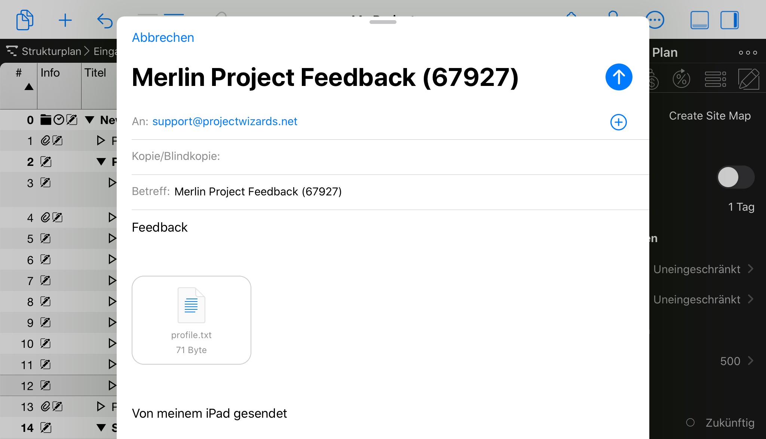Expand row 1 disclosure triangle
The image size is (766, 439).
pos(101,140)
